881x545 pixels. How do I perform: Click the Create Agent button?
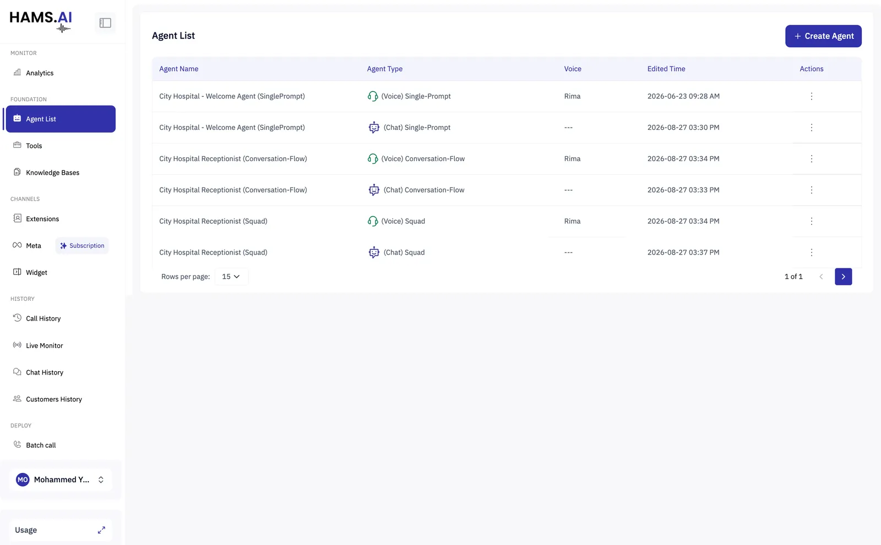pyautogui.click(x=823, y=36)
